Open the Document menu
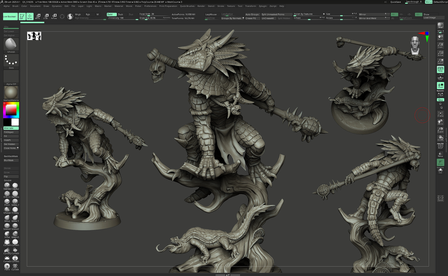This screenshot has width=448, height=276. [35, 6]
